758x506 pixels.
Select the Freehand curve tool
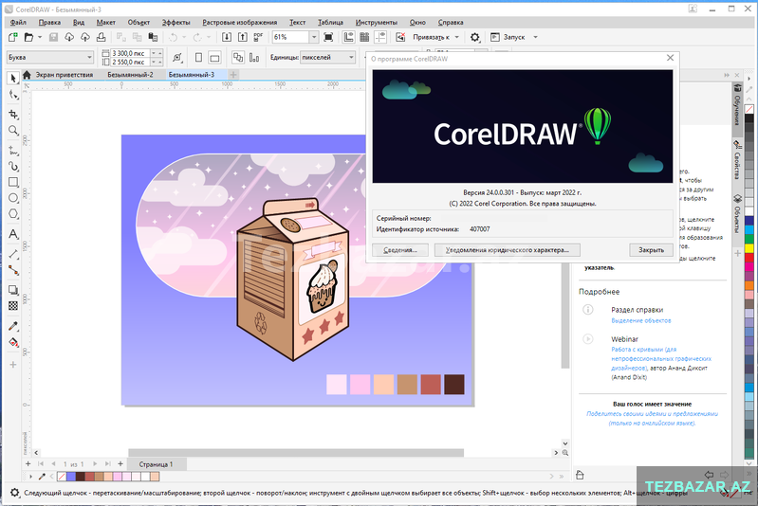point(13,151)
